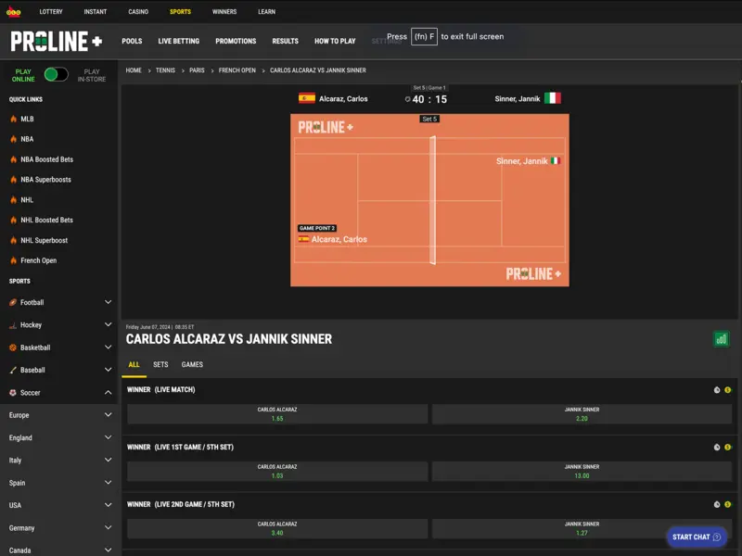The image size is (742, 556).
Task: Click French Open in the breadcrumb trail
Action: point(237,70)
